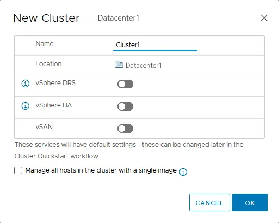Click the Datacenter1 text in Location row
279x223 pixels.
click(144, 66)
